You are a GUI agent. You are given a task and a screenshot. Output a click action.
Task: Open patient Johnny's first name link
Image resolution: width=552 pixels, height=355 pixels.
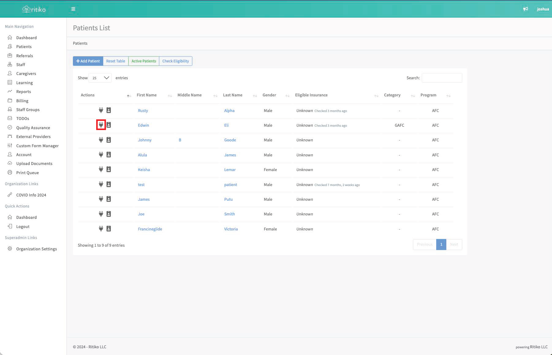145,140
